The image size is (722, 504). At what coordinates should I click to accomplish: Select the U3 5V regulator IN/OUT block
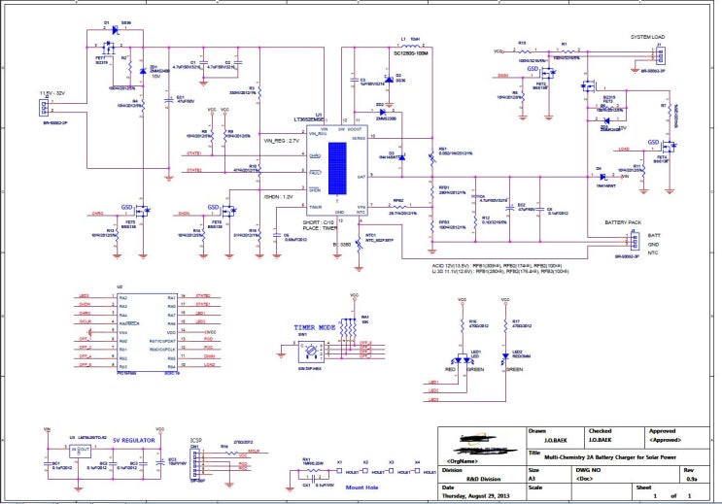tap(80, 451)
